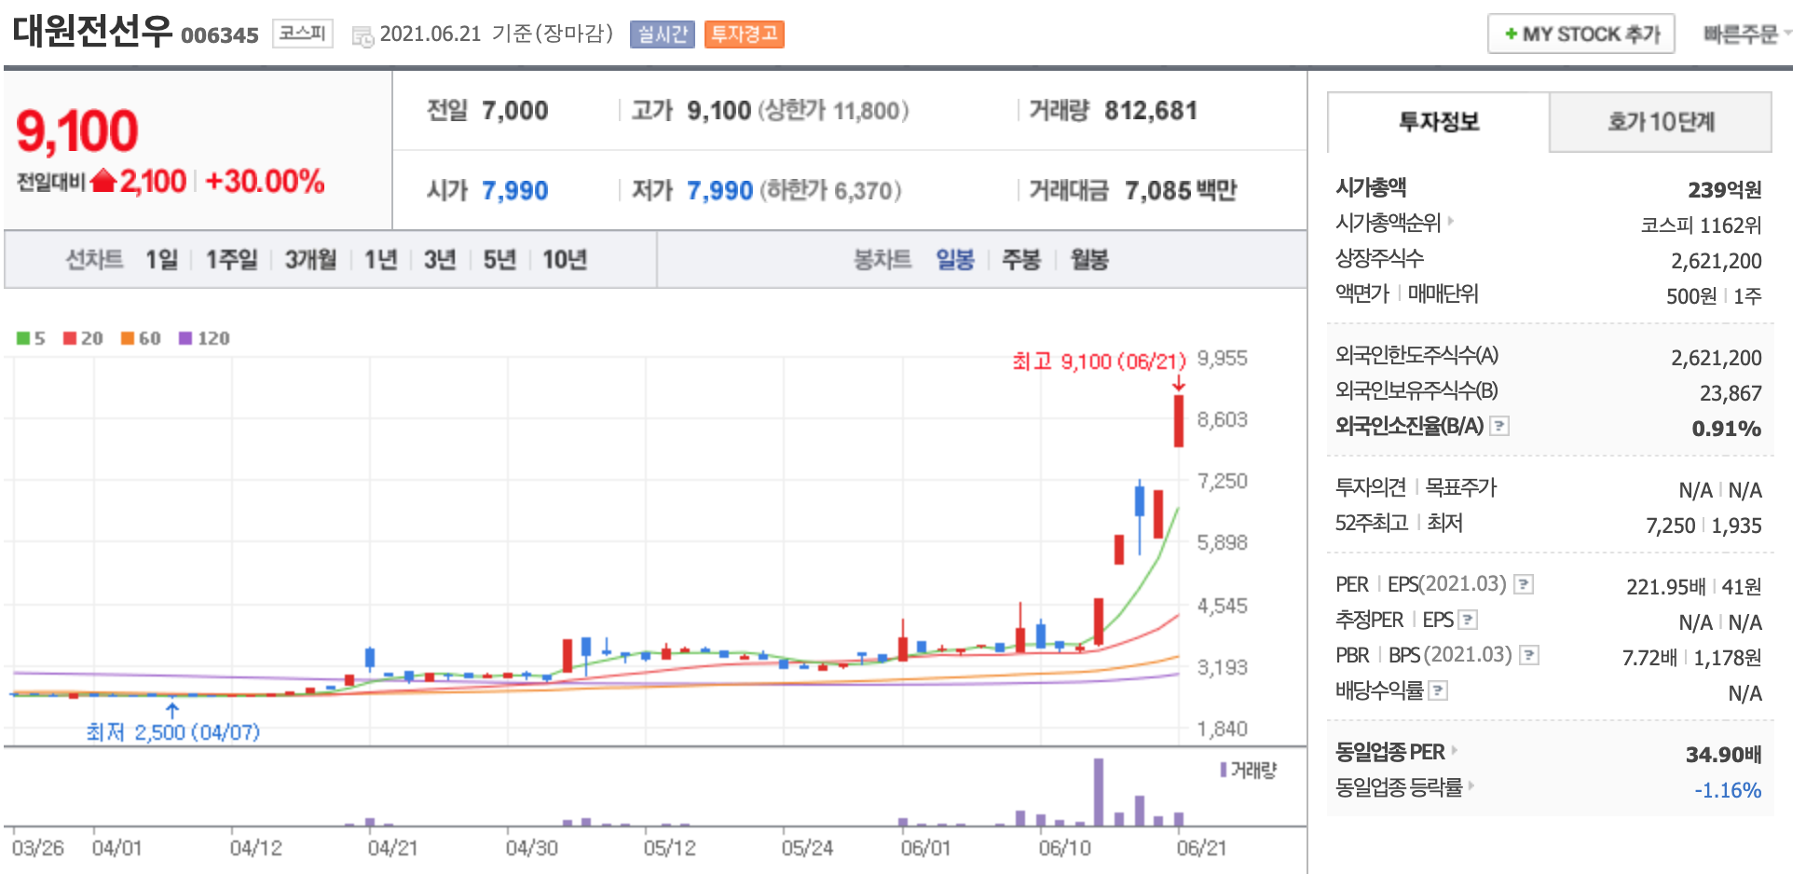Open the 투자정보 tab
The image size is (1806, 874).
tap(1439, 122)
